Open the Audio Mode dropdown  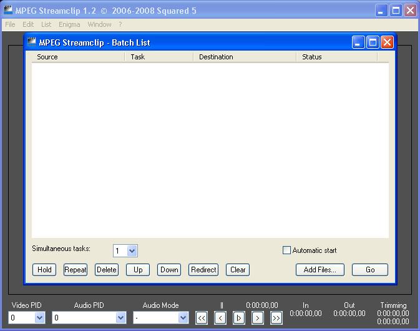[183, 318]
